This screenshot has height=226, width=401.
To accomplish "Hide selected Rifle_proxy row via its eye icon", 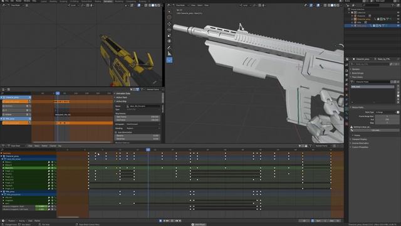I will (398, 26).
